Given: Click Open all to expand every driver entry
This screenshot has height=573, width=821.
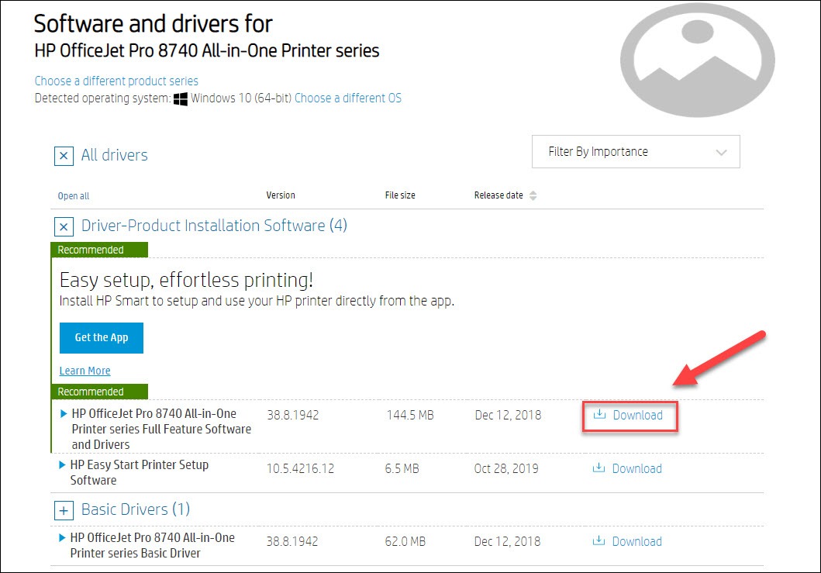Looking at the screenshot, I should pyautogui.click(x=72, y=195).
